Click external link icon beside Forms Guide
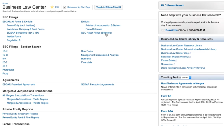Screen dimensions: 224x126 click(176, 60)
